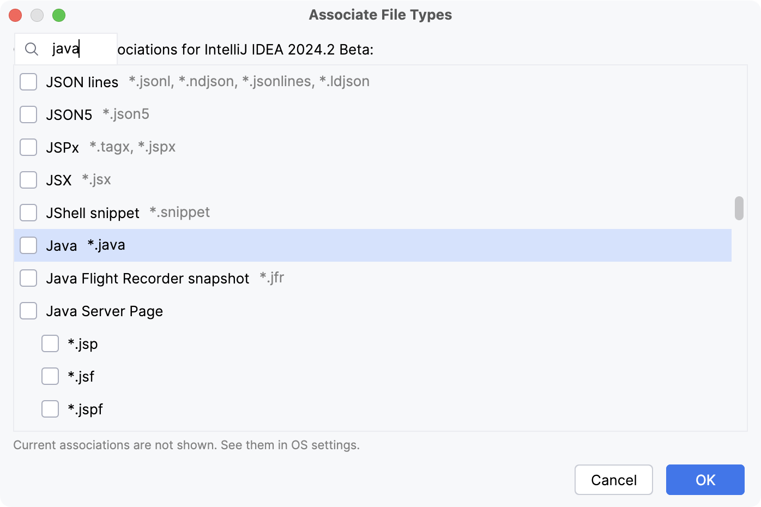Check the JSON lines checkbox
This screenshot has width=761, height=507.
(x=28, y=82)
